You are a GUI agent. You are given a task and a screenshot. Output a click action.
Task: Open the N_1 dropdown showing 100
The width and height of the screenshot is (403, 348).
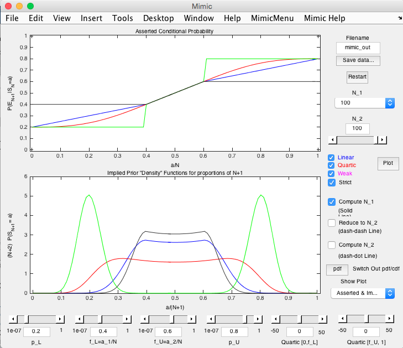tap(364, 103)
